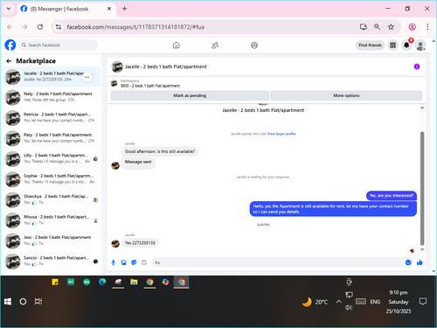Open Task View on taskbar
This screenshot has width=437, height=328.
click(x=38, y=302)
